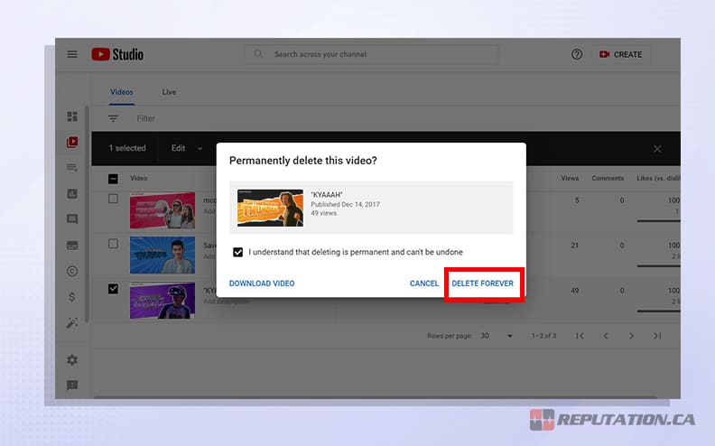The height and width of the screenshot is (446, 715).
Task: Open Monetization dollar sign icon
Action: 72,297
